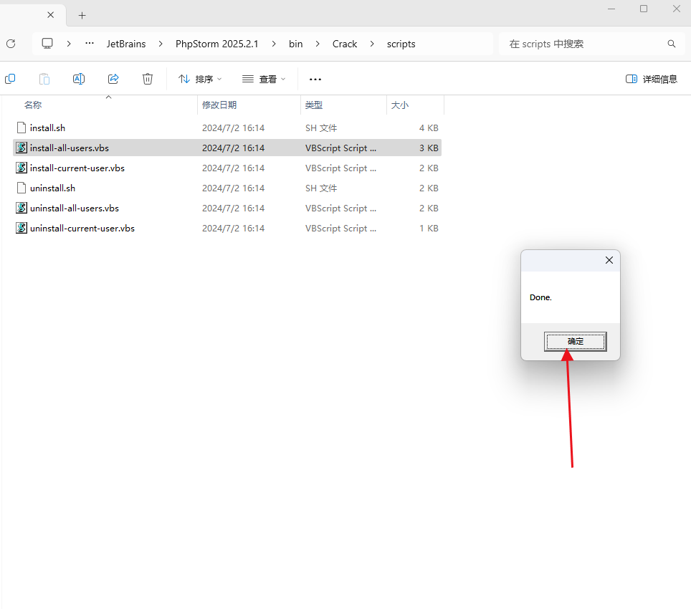The height and width of the screenshot is (609, 691).
Task: Sort by the 类型 column header
Action: 314,105
